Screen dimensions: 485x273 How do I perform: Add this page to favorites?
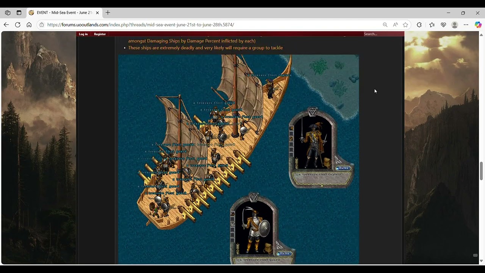click(x=405, y=25)
